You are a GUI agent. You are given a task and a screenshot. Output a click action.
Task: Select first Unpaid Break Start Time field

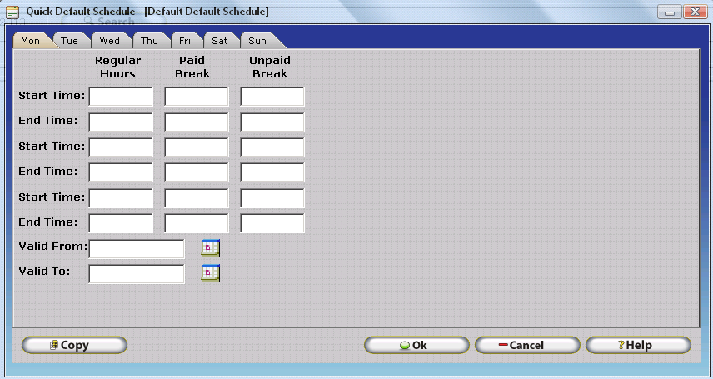[272, 97]
